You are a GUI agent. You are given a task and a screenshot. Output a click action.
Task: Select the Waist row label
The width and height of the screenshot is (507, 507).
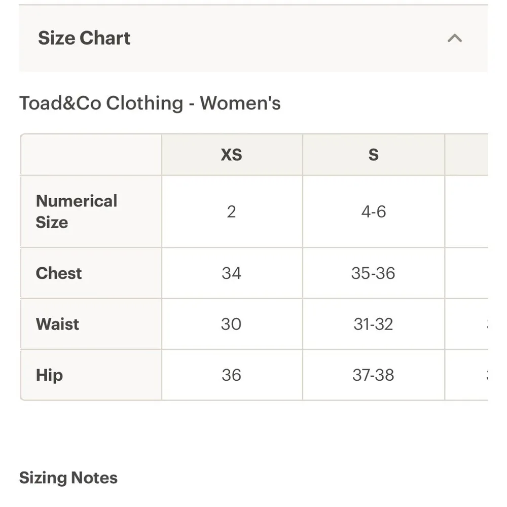pyautogui.click(x=57, y=324)
